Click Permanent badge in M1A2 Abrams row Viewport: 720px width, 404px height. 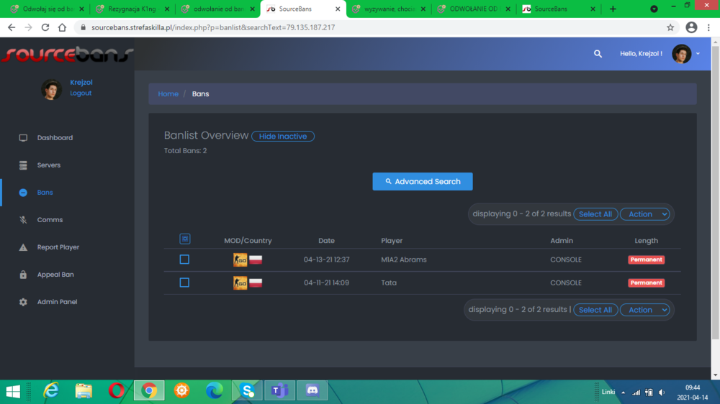(646, 260)
